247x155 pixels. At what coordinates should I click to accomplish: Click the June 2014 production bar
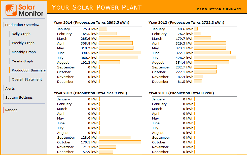[x=120, y=53]
